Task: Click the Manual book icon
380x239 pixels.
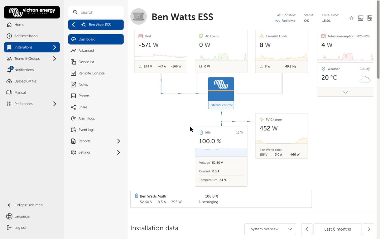Action: coord(9,92)
